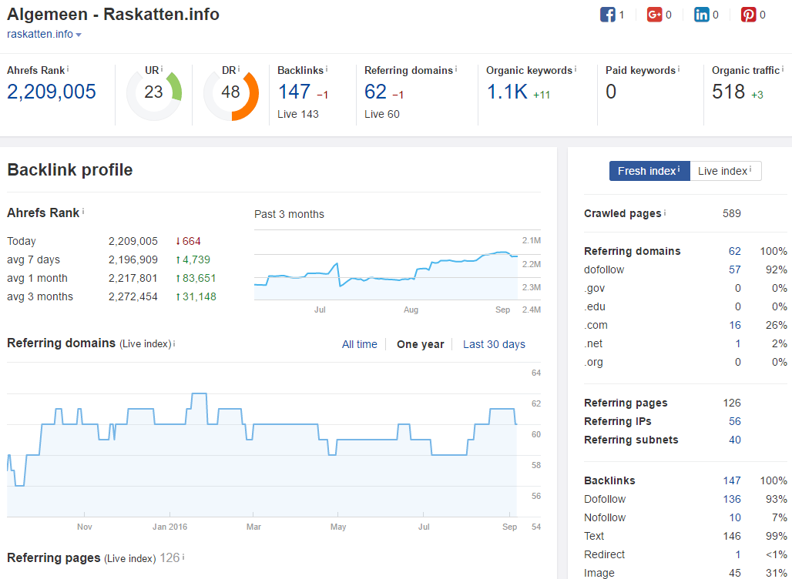
Task: Click the LinkedIn share icon
Action: pyautogui.click(x=702, y=15)
